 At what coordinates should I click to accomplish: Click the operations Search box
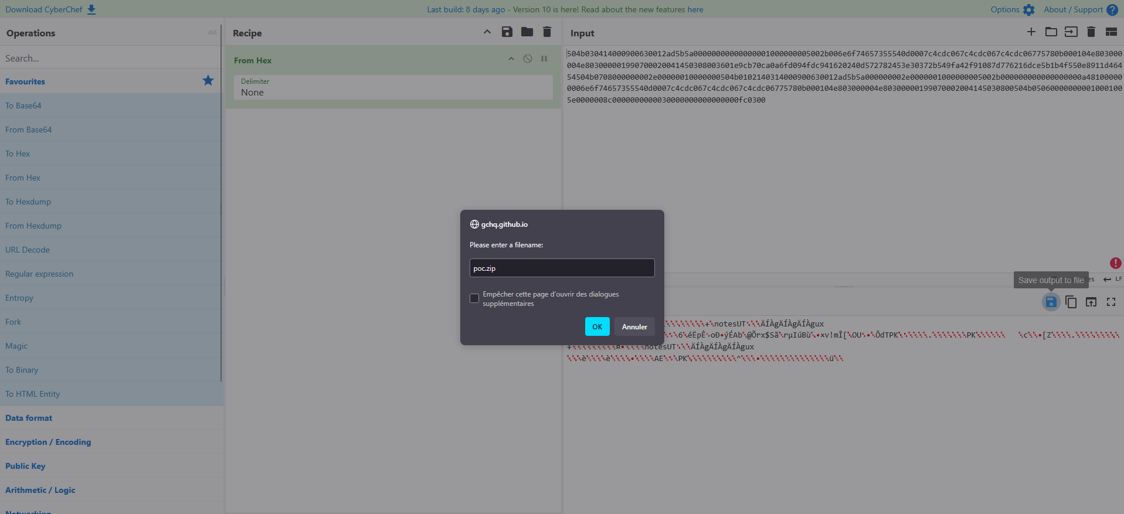110,58
